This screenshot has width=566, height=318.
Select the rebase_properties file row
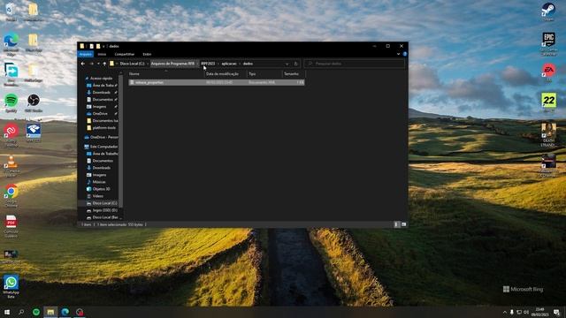point(216,82)
